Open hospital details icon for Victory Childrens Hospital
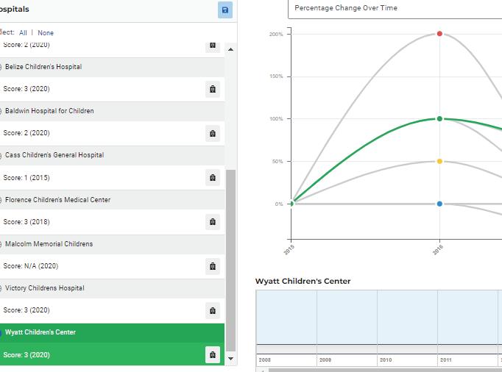The width and height of the screenshot is (502, 372). pyautogui.click(x=213, y=310)
